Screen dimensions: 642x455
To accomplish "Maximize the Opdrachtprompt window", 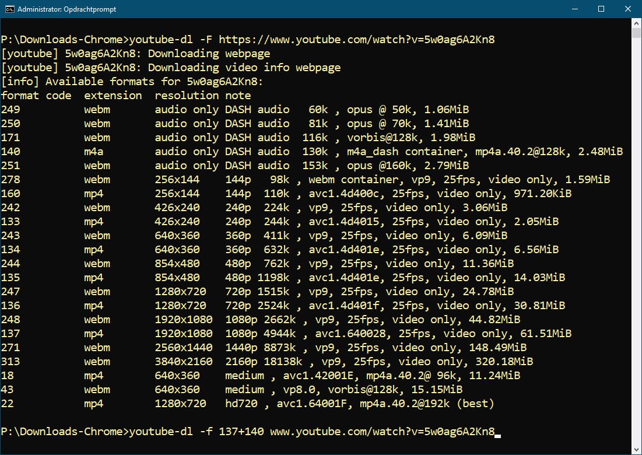I will pyautogui.click(x=601, y=9).
